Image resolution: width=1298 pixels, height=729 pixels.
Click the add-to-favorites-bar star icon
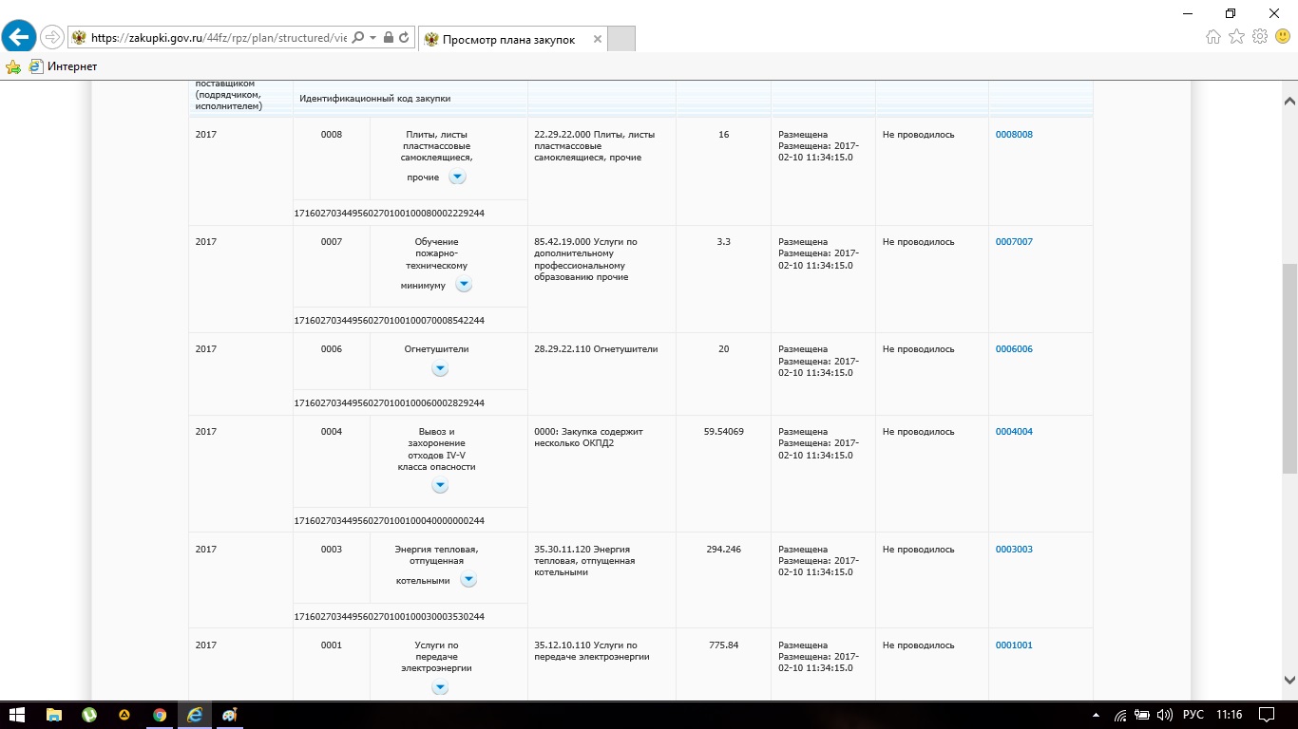pyautogui.click(x=13, y=66)
